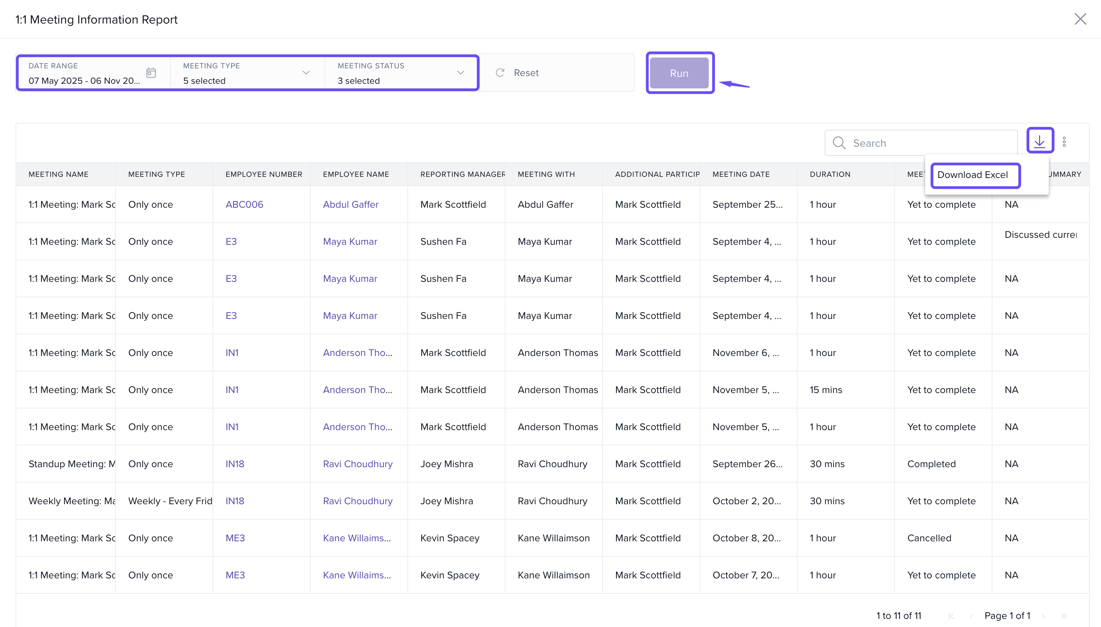The height and width of the screenshot is (627, 1101).
Task: Sort by Meeting Date column header
Action: click(741, 174)
